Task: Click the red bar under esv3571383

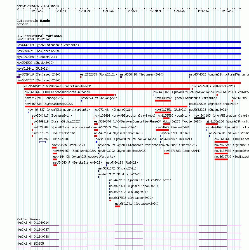Action: pyautogui.click(x=166, y=154)
